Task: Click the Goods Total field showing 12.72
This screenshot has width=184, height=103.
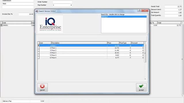Action: pos(173,7)
